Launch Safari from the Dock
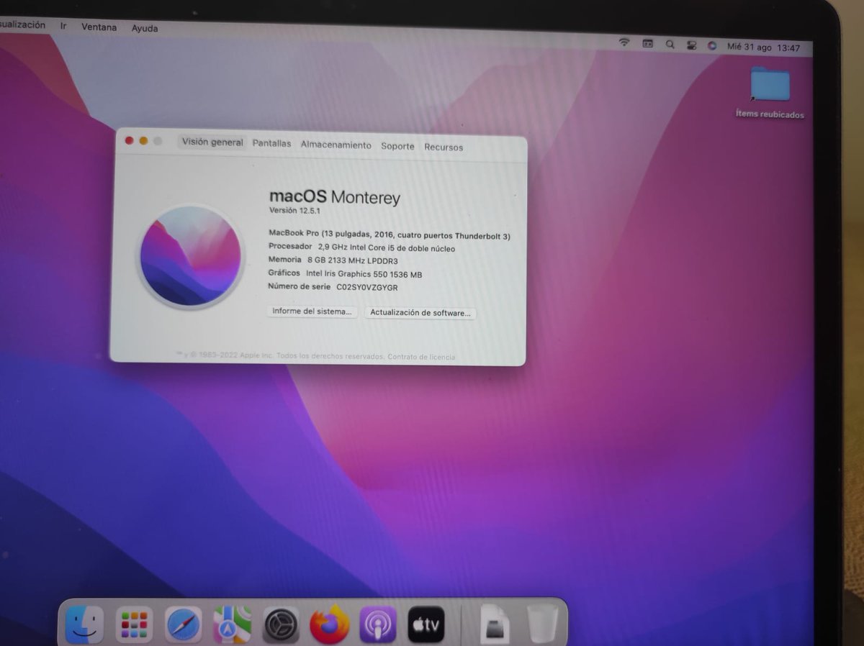This screenshot has width=864, height=646. pyautogui.click(x=184, y=625)
